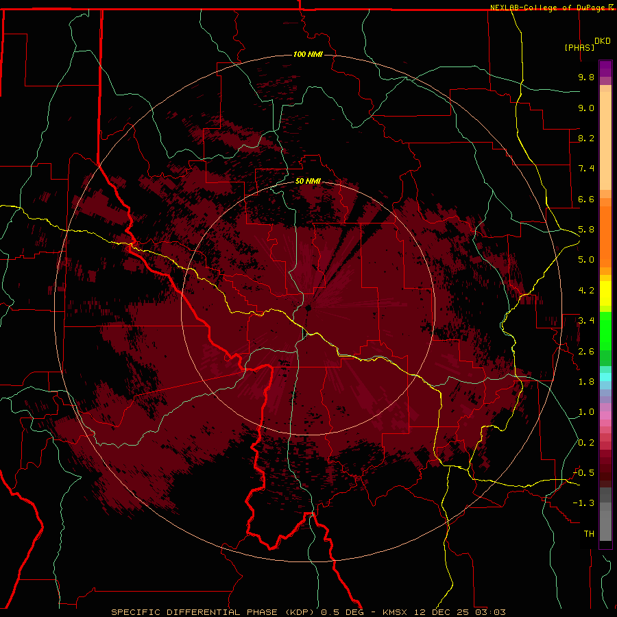Click the 100 NMI range ring label
The height and width of the screenshot is (617, 617).
pos(308,54)
